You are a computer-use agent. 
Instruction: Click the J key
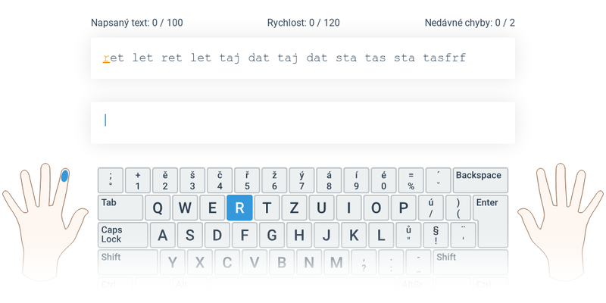pos(326,235)
